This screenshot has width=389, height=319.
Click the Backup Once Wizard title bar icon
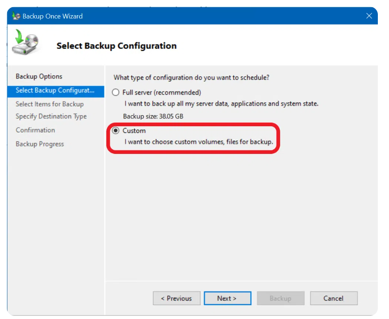[16, 16]
